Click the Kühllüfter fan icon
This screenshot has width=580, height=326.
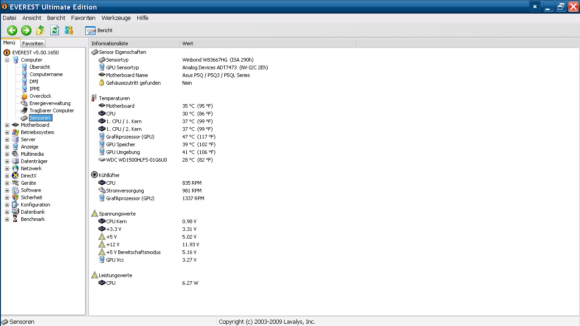pos(94,175)
